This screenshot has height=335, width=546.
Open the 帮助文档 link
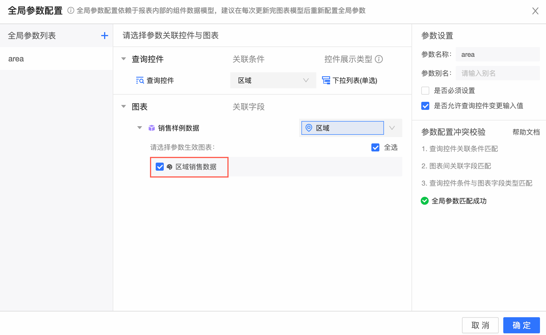pos(526,132)
